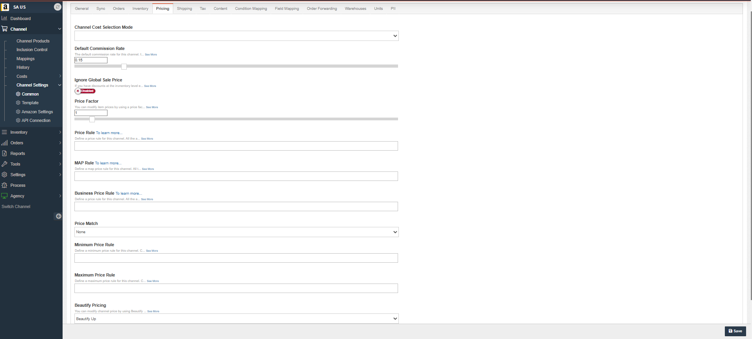Viewport: 752px width, 339px height.
Task: Expand the Tools sidebar arrow
Action: pos(60,164)
